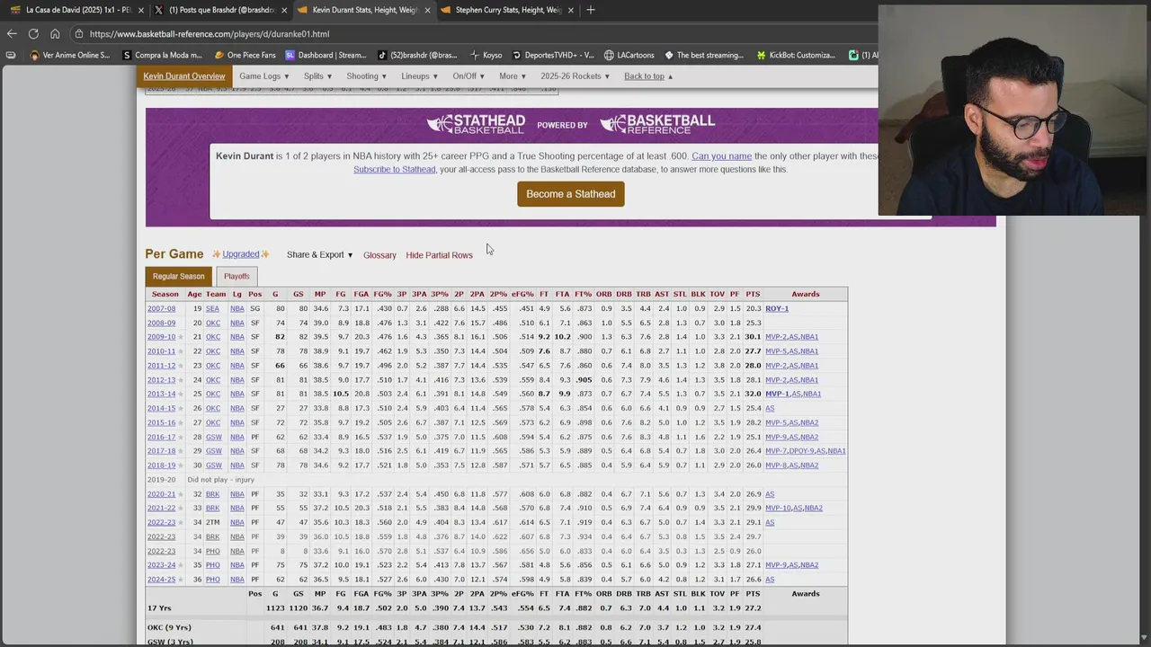
Task: Click the BRK team link in the 2020-21 row
Action: pyautogui.click(x=212, y=494)
